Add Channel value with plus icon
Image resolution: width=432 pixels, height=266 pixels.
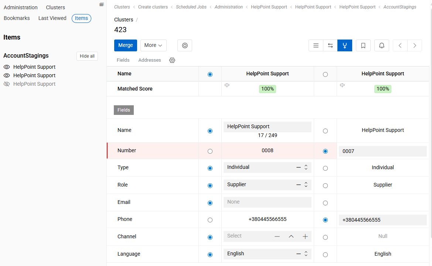305,236
